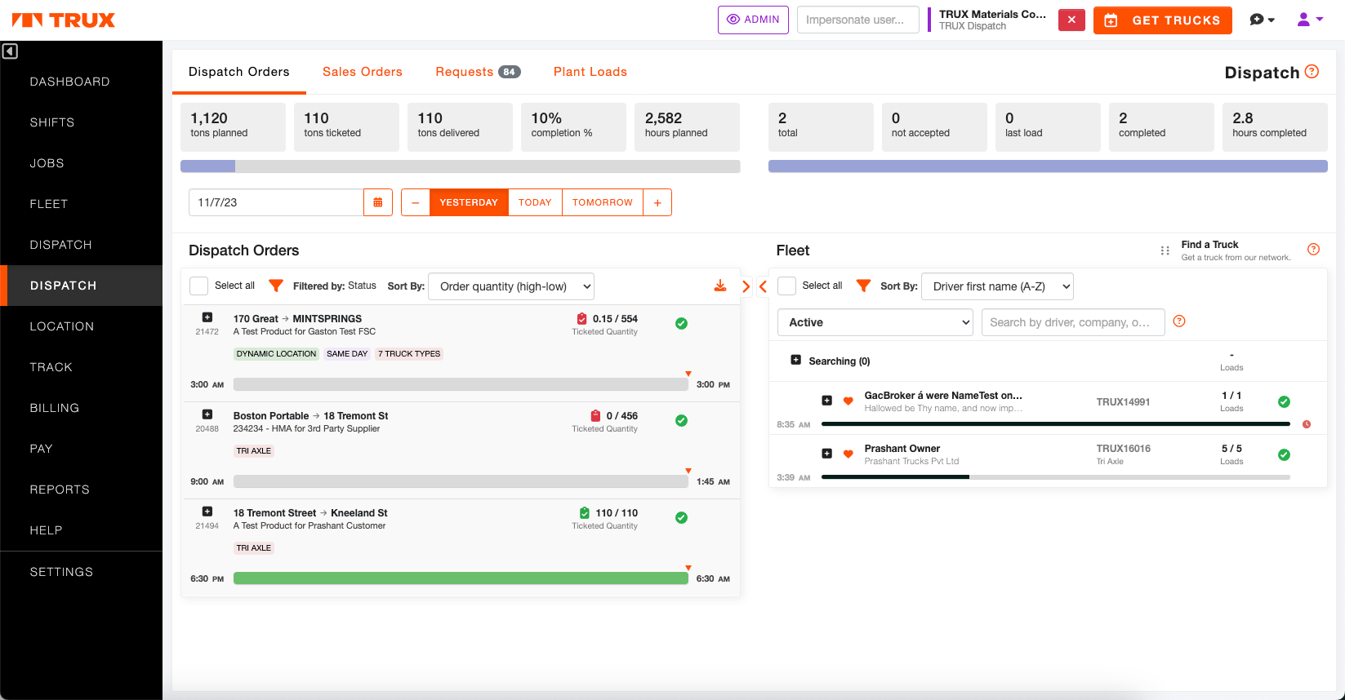Click the green progress bar for order 21494
The height and width of the screenshot is (700, 1345).
(x=461, y=578)
